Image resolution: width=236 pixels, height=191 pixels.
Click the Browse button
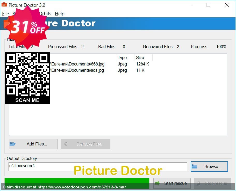click(209, 166)
